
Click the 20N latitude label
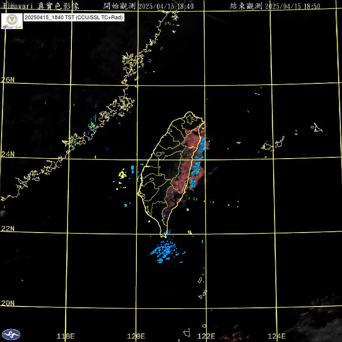coord(8,303)
